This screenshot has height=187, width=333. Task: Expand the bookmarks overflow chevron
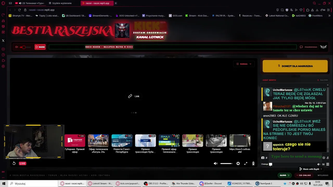[329, 16]
